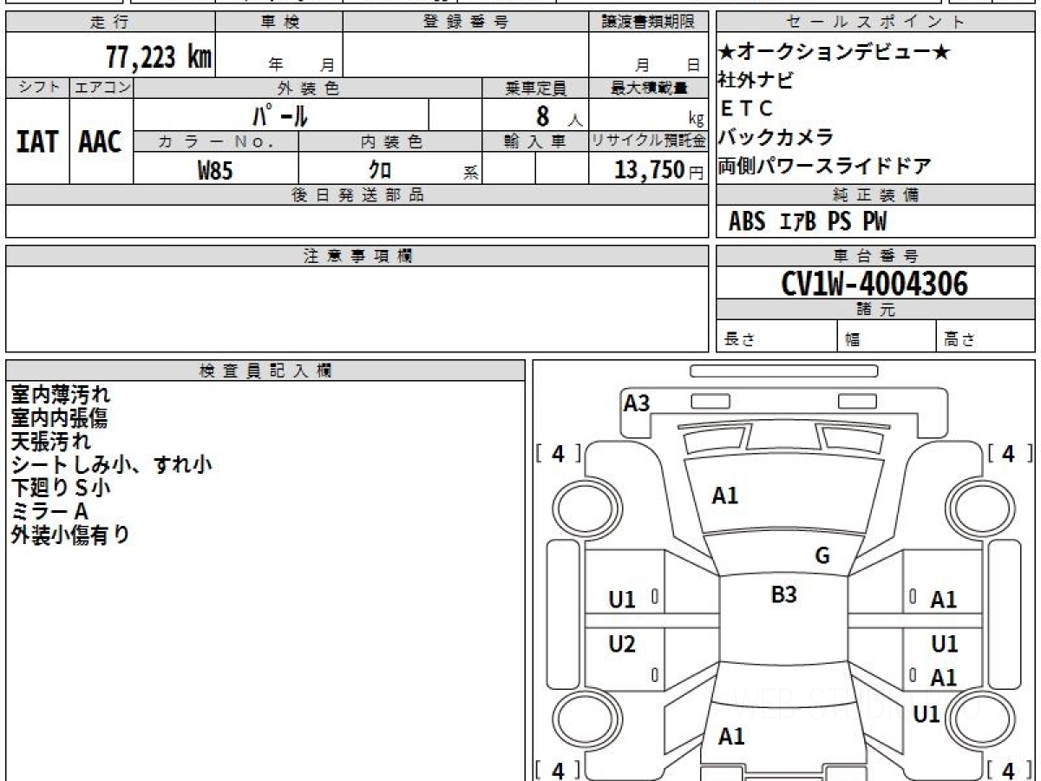Click the 室内薄汚れ inspector note

pyautogui.click(x=61, y=396)
